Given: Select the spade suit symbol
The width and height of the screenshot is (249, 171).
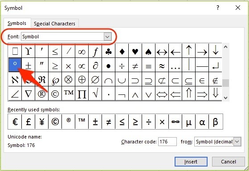Looking at the screenshot, I should tap(148, 50).
